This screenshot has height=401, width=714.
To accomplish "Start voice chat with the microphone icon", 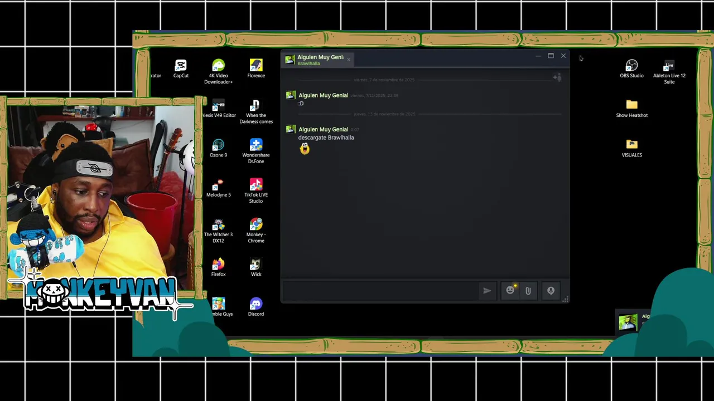I will coord(551,290).
